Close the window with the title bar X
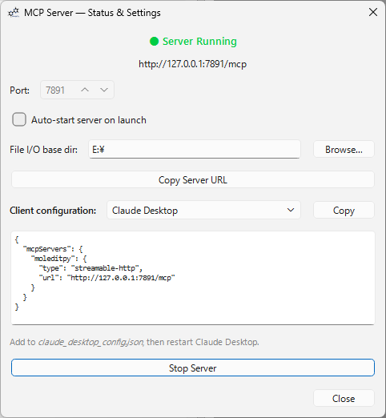Screen dimensions: 386x418 373,12
